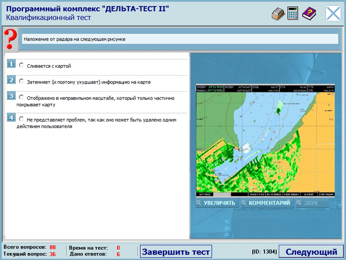Choose the 'Затемняет информацию на карте' radio option

click(21, 81)
